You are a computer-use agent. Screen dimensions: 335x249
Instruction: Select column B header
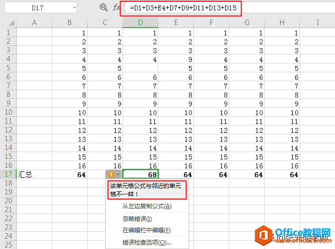(x=69, y=23)
